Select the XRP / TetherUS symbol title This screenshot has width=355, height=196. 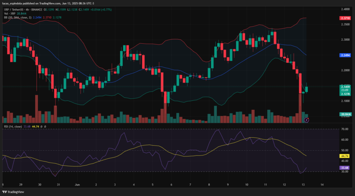tap(14, 10)
